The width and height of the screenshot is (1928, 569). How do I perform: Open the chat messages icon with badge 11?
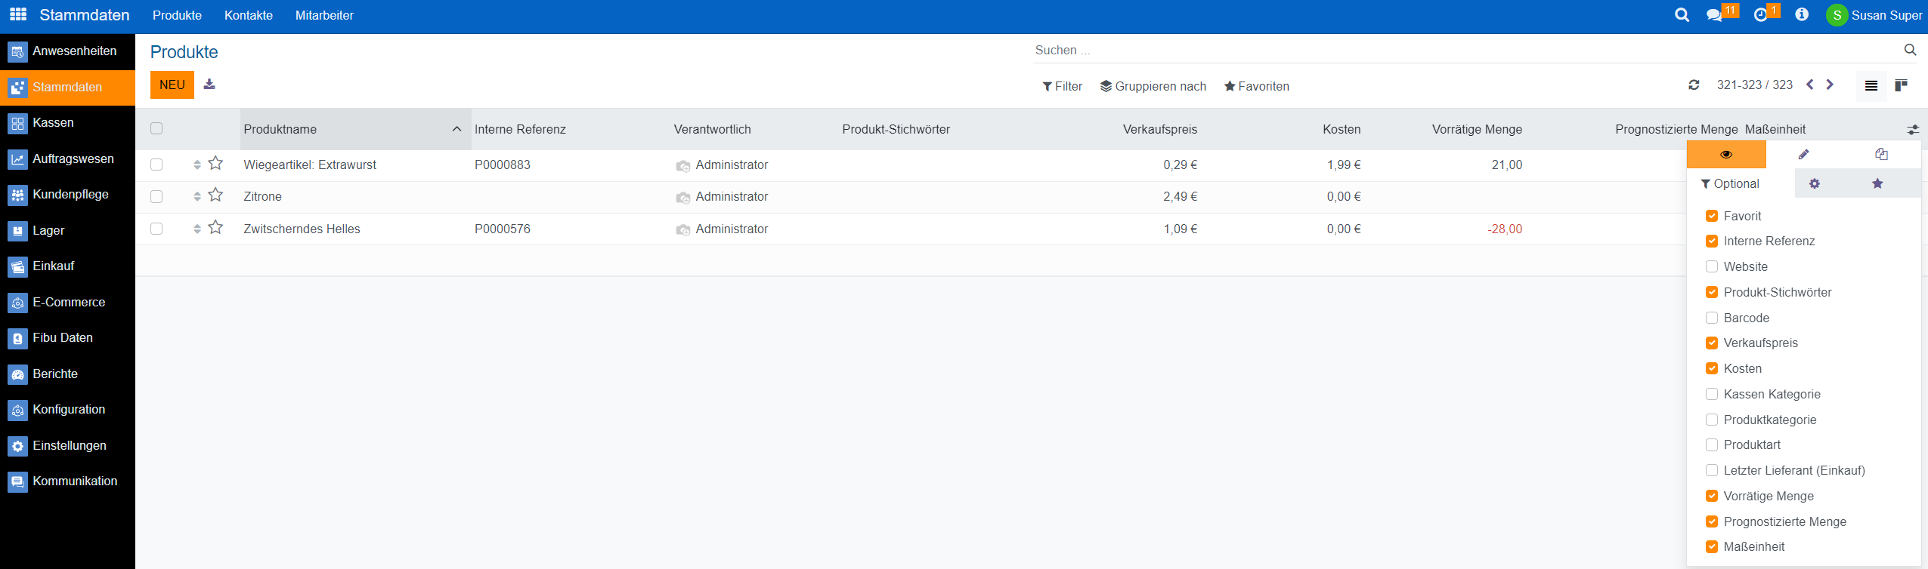coord(1714,15)
